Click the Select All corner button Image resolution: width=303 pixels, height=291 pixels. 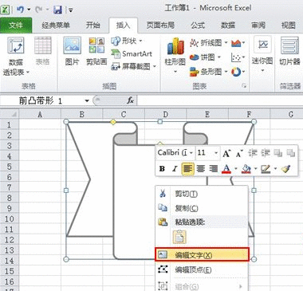point(10,114)
